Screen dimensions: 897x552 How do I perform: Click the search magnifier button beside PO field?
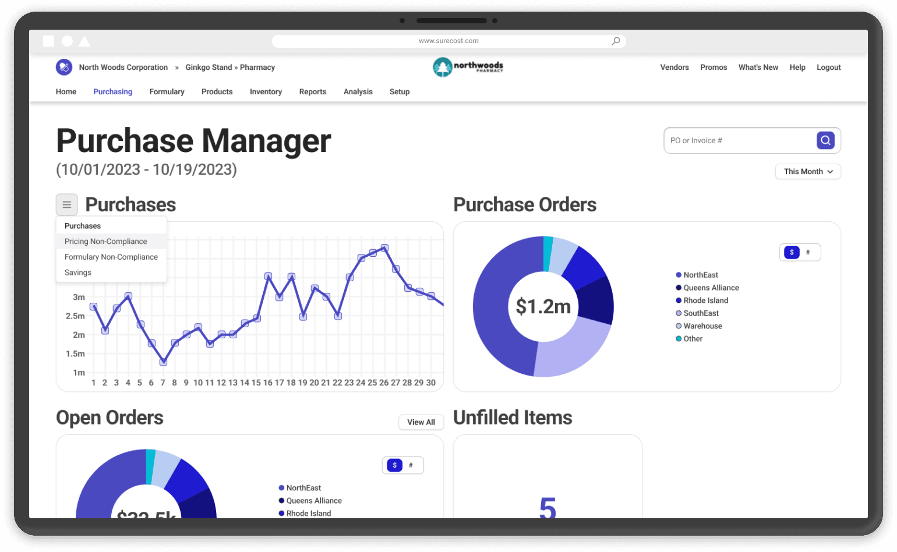click(825, 140)
